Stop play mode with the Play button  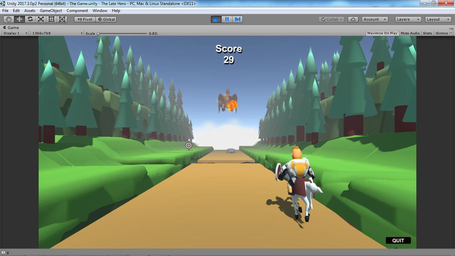(x=216, y=19)
